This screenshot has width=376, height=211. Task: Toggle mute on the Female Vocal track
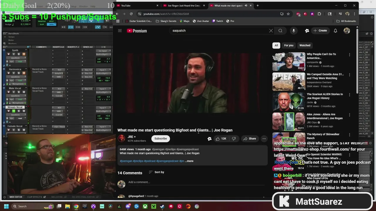pyautogui.click(x=24, y=130)
